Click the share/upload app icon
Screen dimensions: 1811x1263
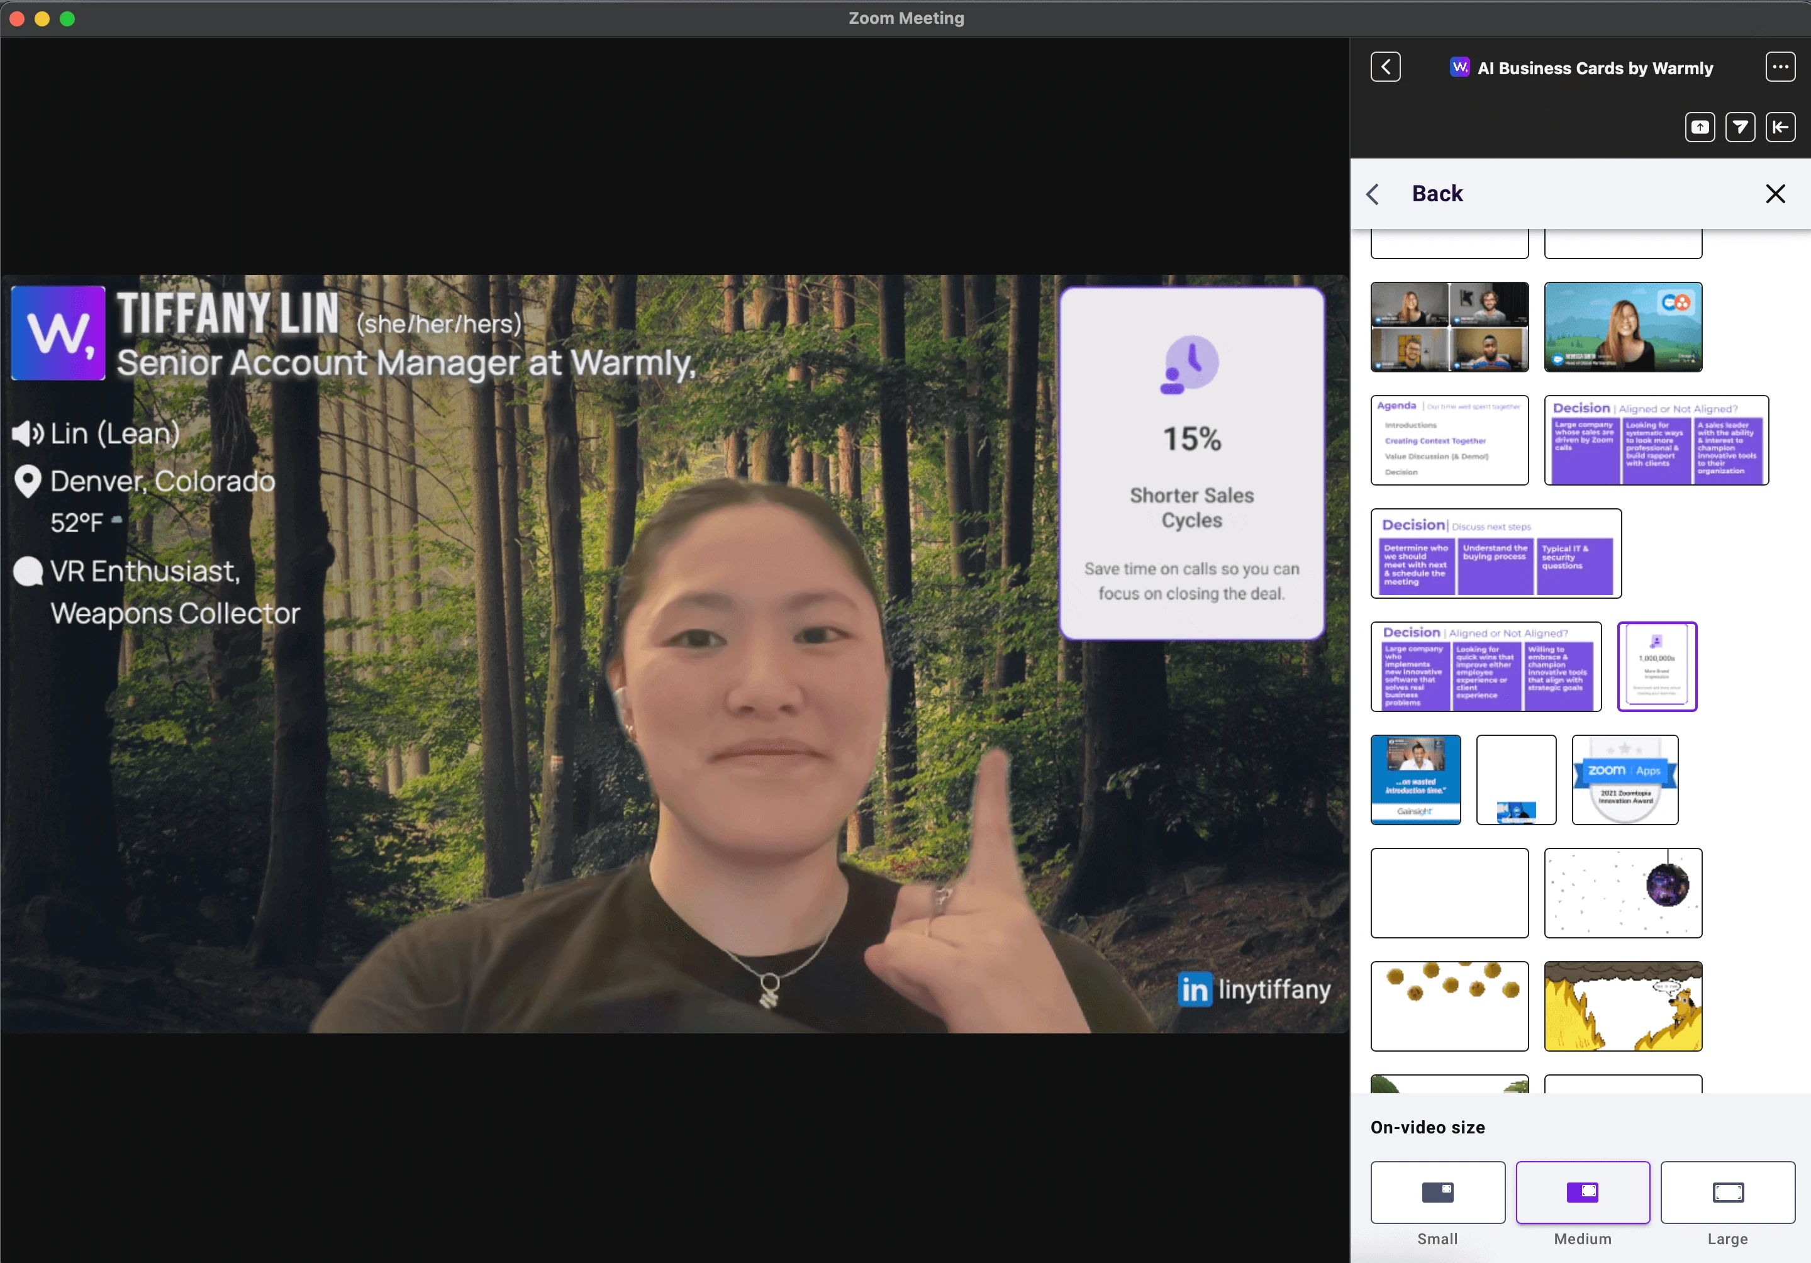[1700, 127]
